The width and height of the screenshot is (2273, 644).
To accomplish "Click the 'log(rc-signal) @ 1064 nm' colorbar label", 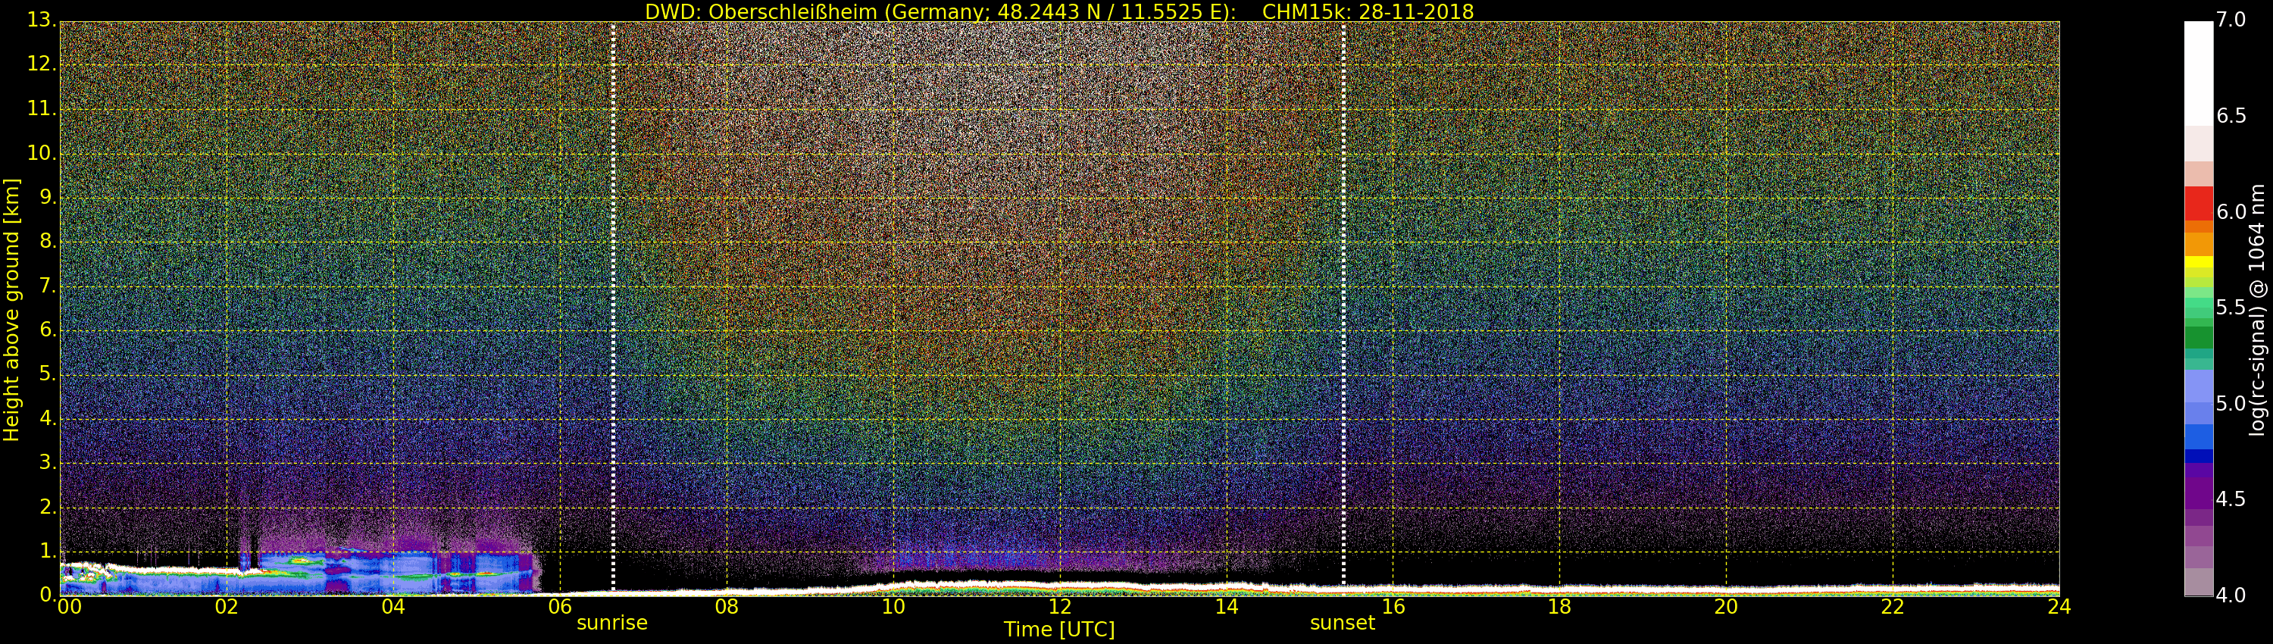I will 2258,310.
